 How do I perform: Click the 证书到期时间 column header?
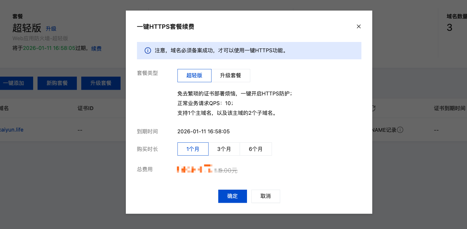click(x=449, y=108)
